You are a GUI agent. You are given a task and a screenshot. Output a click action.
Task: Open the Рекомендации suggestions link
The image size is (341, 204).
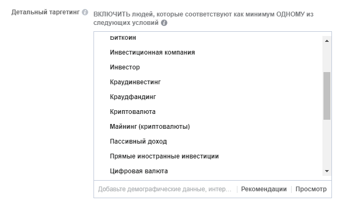[264, 189]
